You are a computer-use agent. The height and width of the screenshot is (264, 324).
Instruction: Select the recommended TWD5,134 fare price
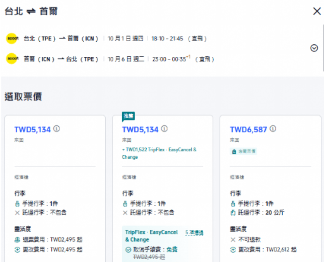pos(140,130)
